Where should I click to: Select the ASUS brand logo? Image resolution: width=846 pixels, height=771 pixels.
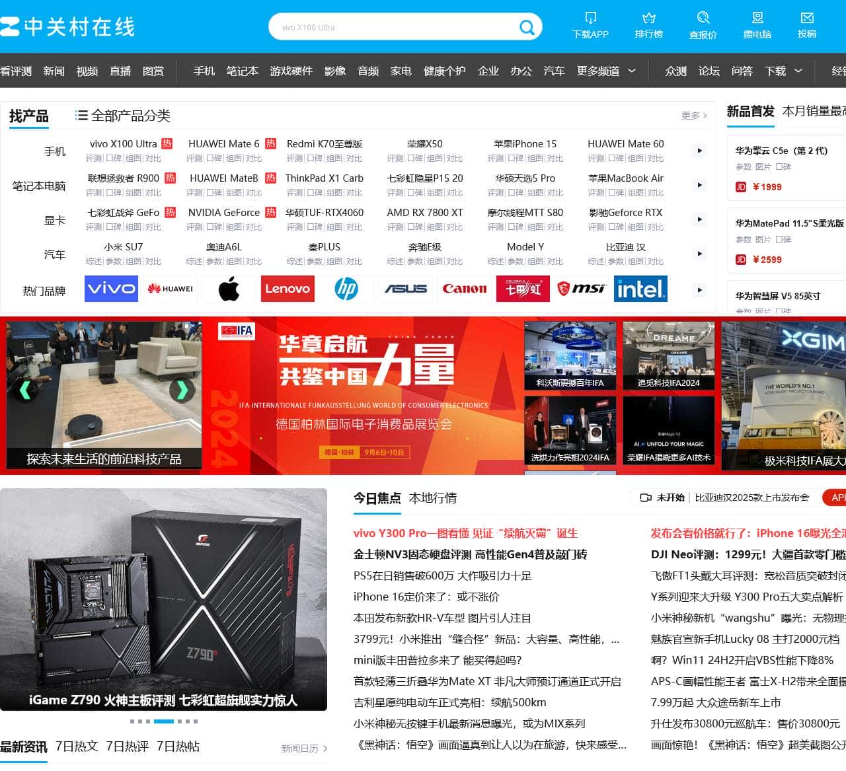click(405, 289)
